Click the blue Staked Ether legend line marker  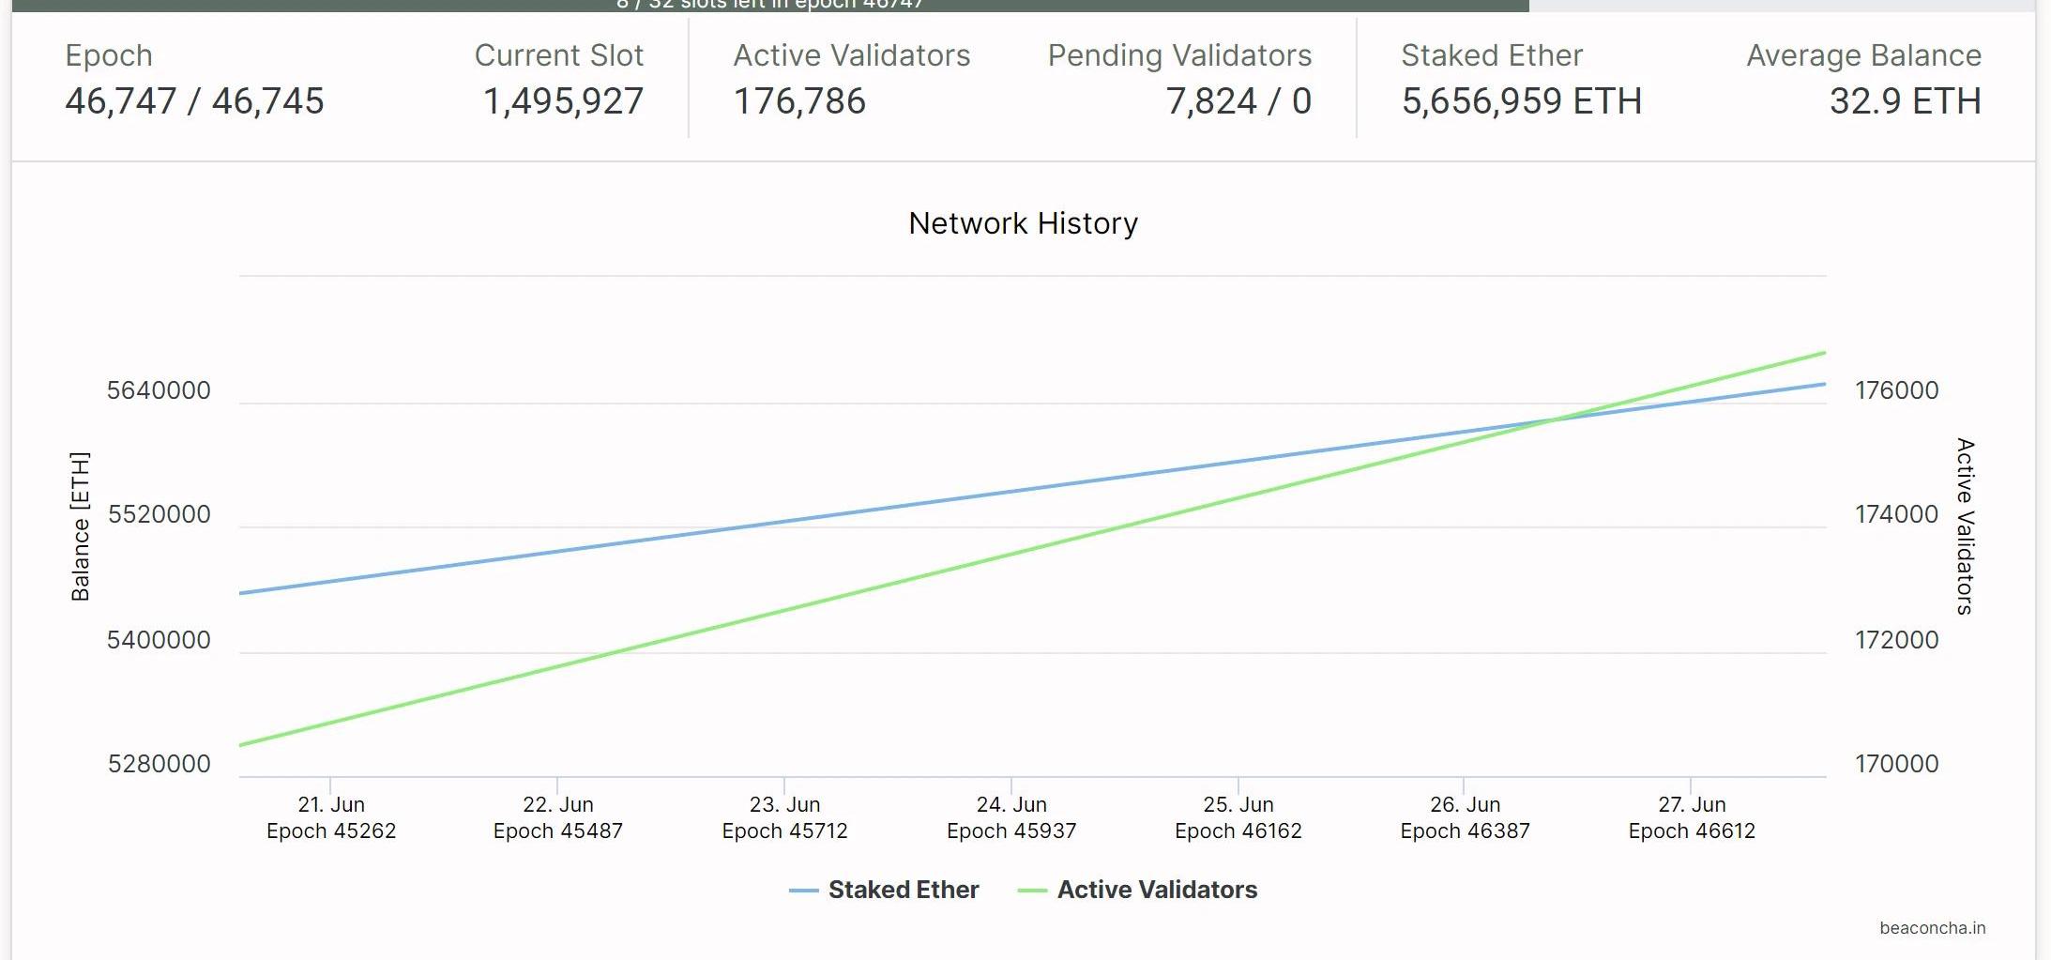point(804,891)
